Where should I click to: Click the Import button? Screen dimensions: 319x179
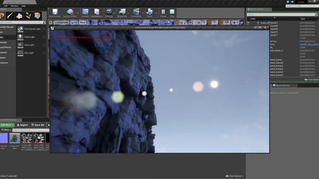tap(22, 125)
